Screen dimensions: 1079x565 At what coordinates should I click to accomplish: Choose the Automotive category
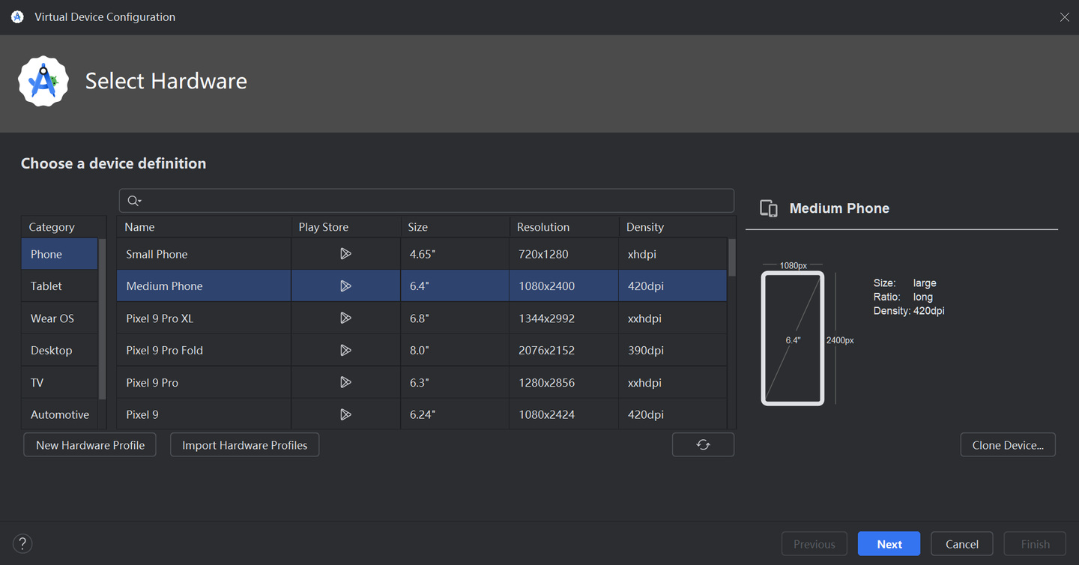[60, 414]
